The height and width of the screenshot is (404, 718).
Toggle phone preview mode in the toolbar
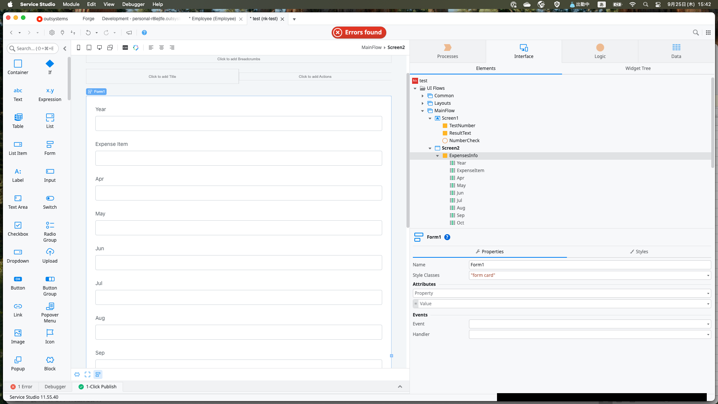pos(79,48)
